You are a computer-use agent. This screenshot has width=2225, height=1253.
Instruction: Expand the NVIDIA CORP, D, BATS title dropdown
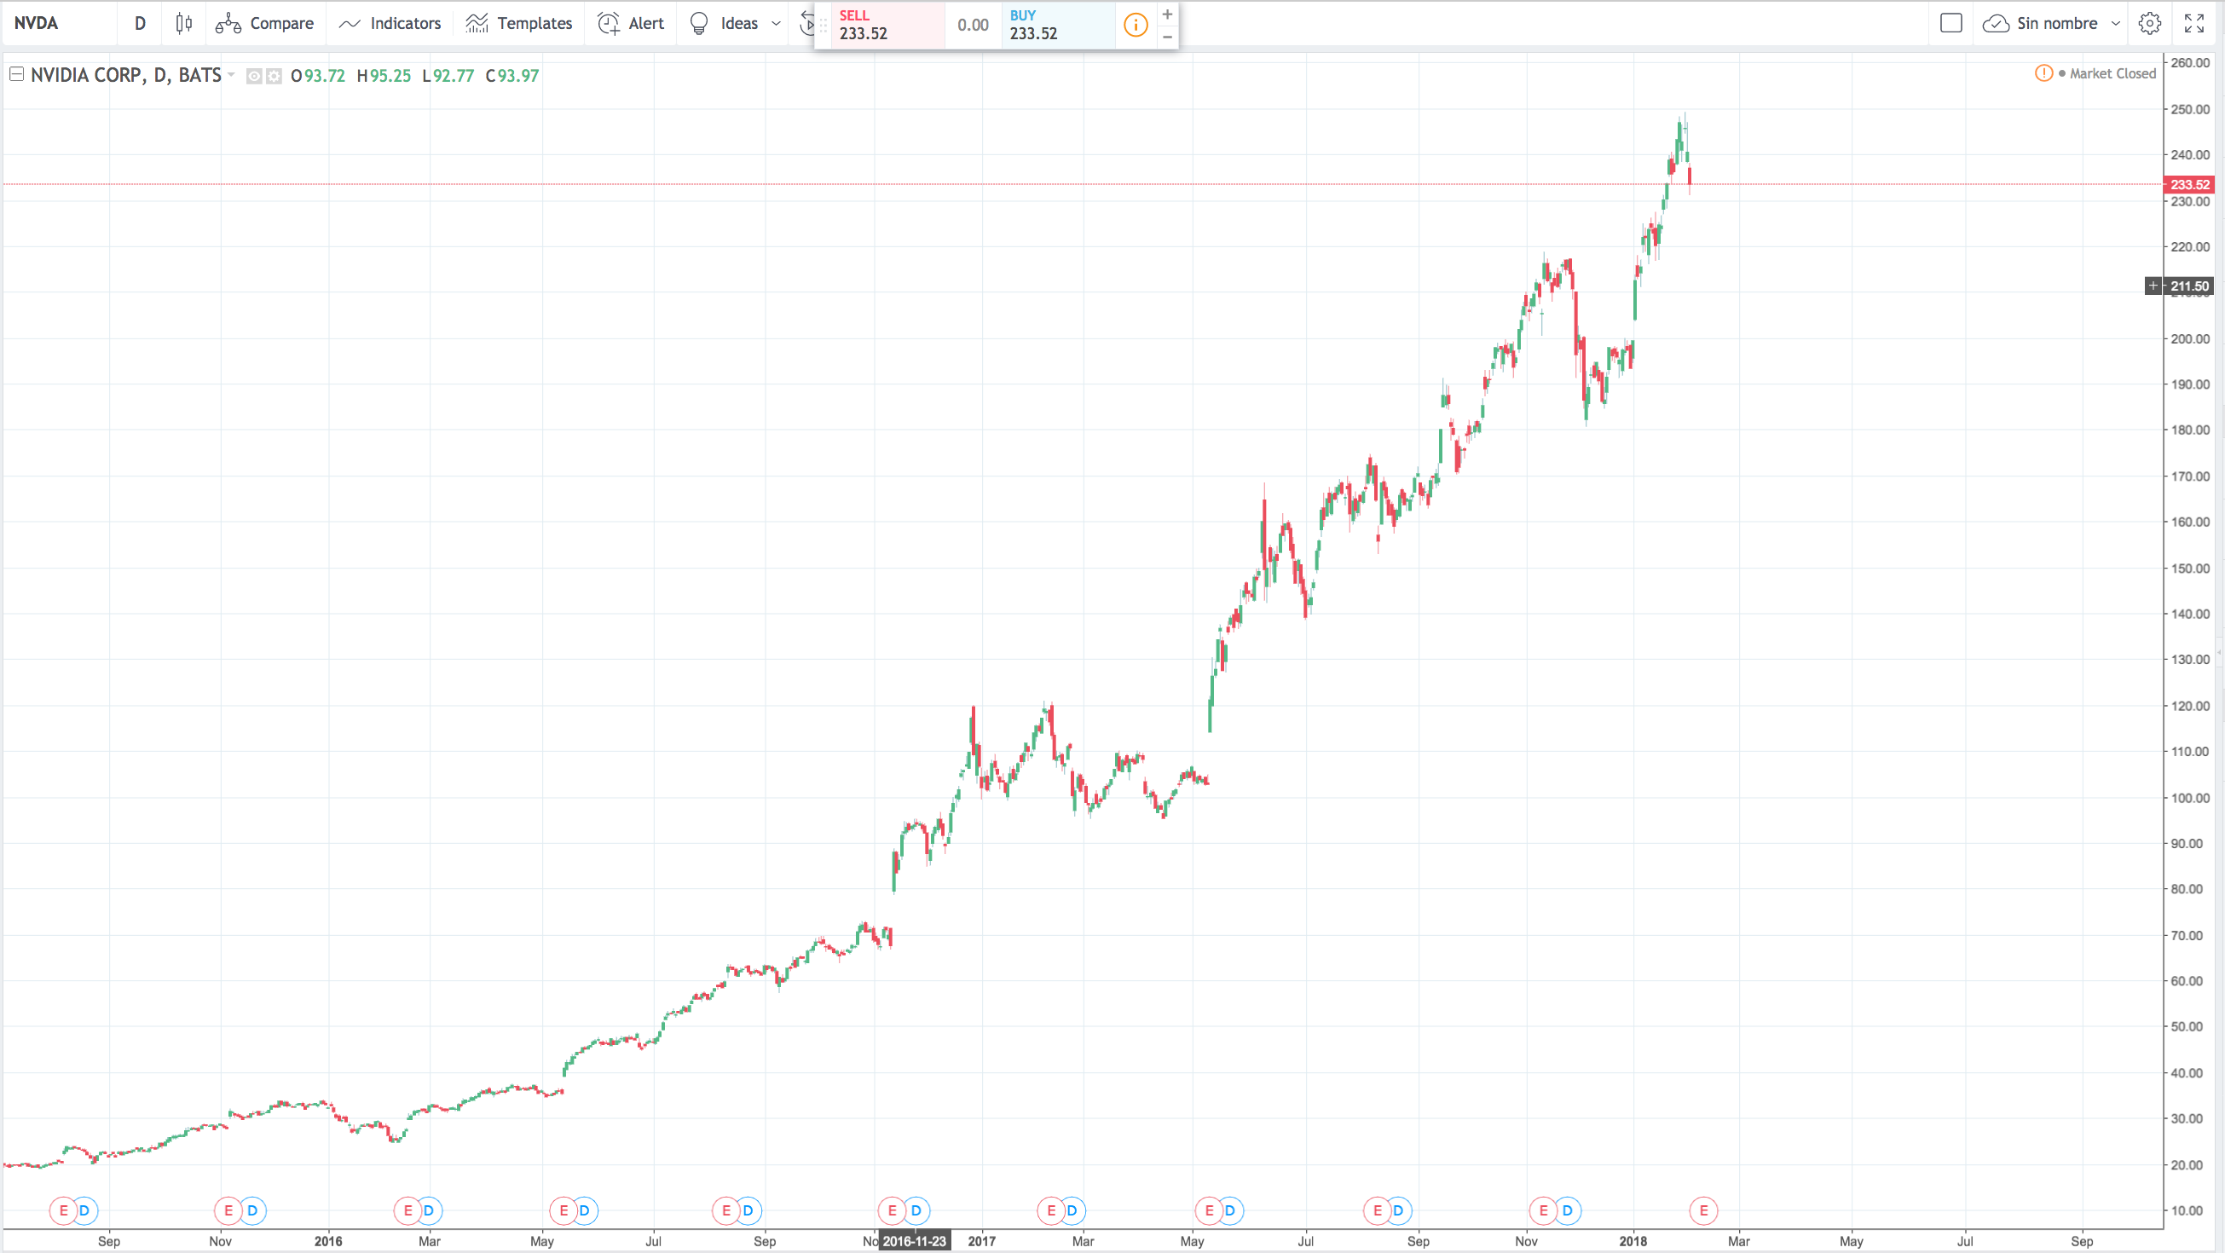tap(231, 75)
